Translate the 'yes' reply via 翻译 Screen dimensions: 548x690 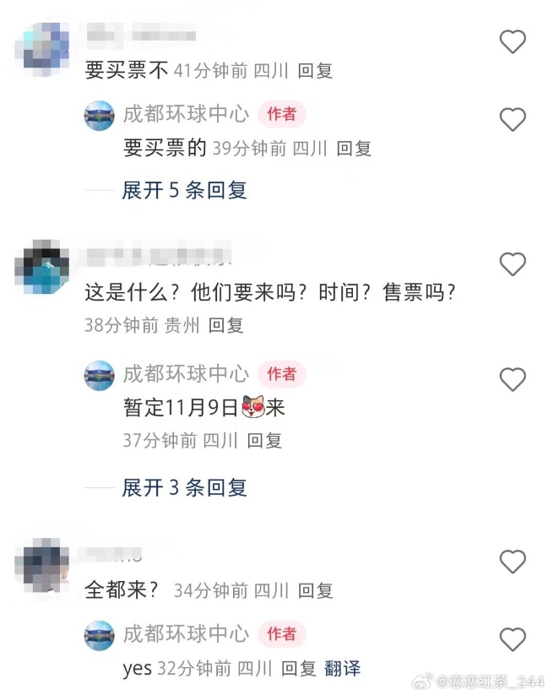pos(342,668)
